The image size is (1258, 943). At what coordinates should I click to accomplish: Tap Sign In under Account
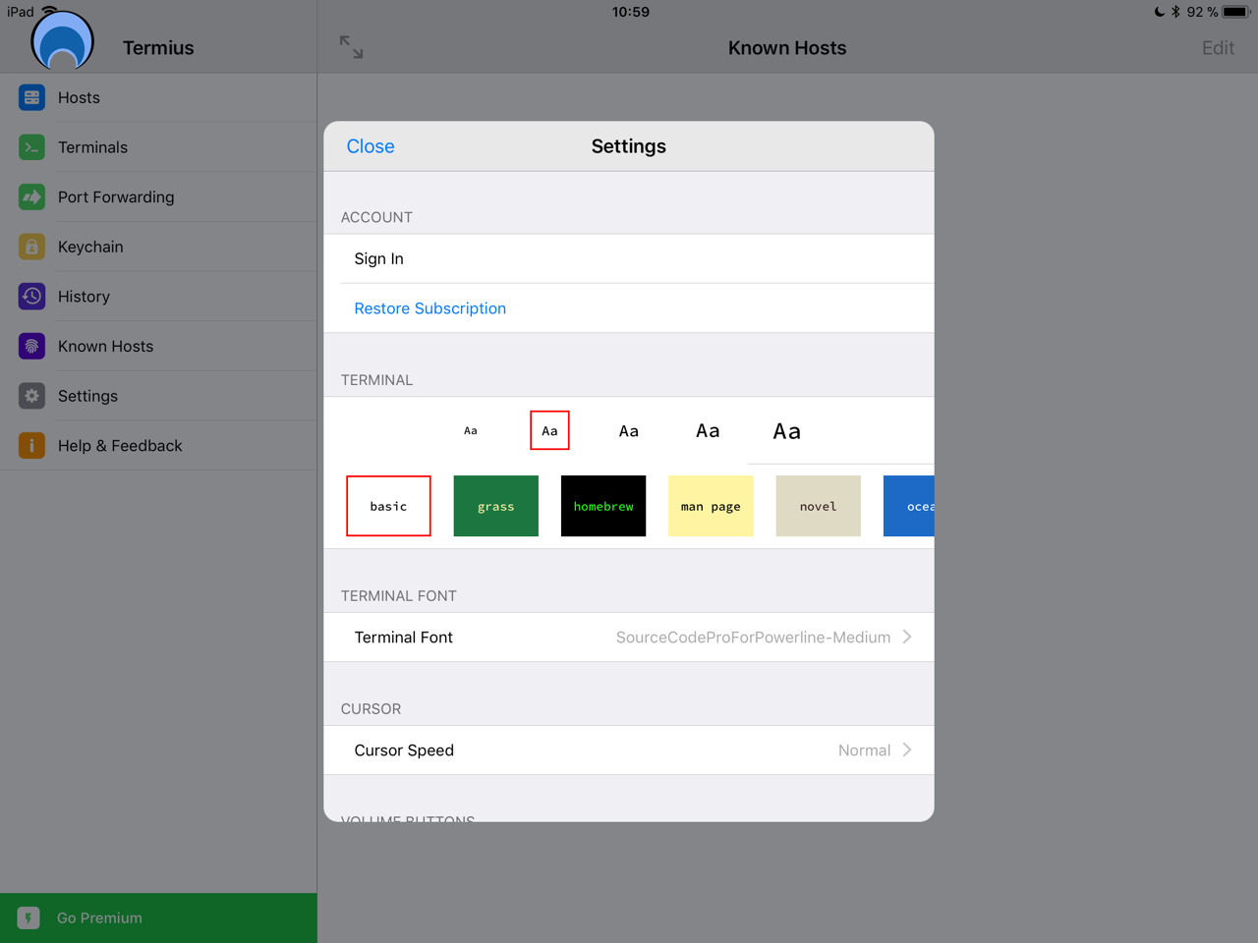[x=629, y=258]
